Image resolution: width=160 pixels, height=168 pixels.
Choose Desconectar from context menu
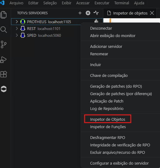[101, 28]
